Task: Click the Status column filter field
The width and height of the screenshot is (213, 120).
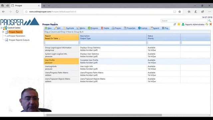Action: point(164,43)
